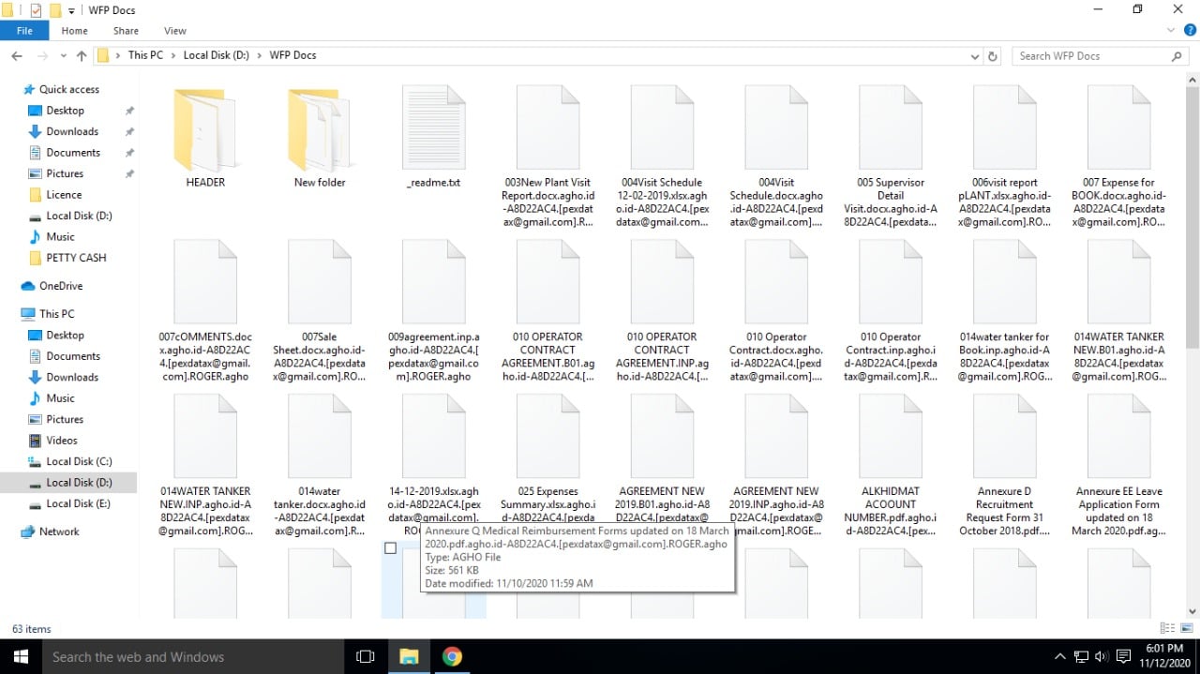Image resolution: width=1200 pixels, height=674 pixels.
Task: Click the Search WFP Docs box
Action: (1092, 56)
